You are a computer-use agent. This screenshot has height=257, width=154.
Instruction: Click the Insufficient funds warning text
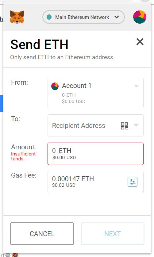pyautogui.click(x=23, y=156)
